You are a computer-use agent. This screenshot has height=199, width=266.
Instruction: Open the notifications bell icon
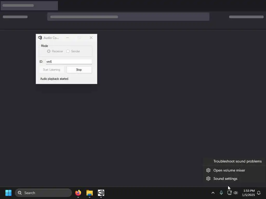point(259,193)
